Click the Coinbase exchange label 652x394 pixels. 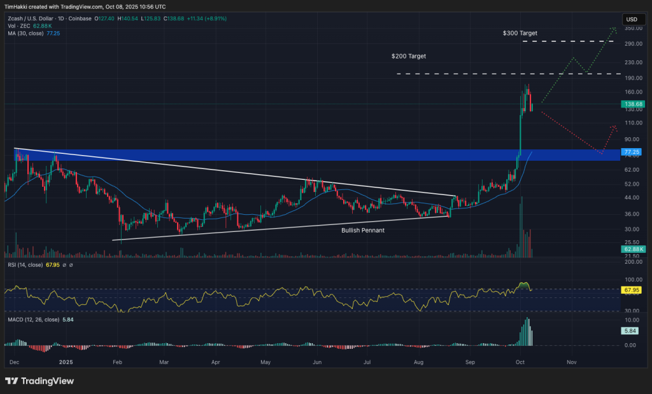pos(80,19)
